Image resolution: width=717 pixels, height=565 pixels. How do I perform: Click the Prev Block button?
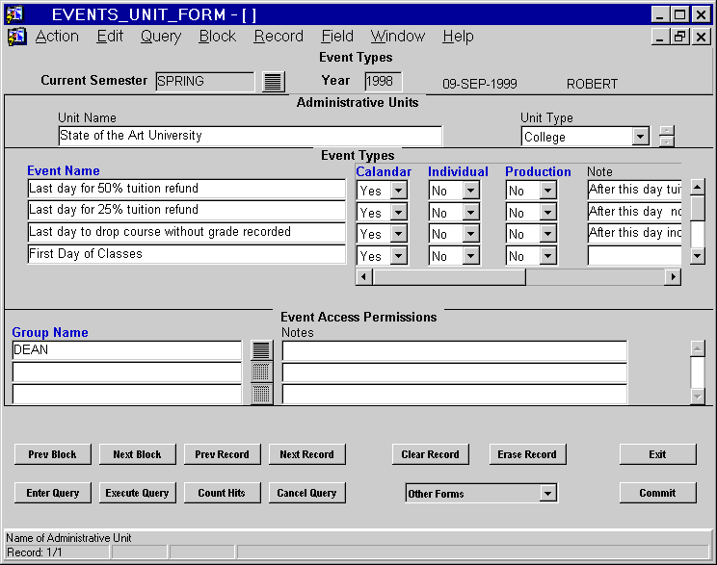[x=53, y=454]
